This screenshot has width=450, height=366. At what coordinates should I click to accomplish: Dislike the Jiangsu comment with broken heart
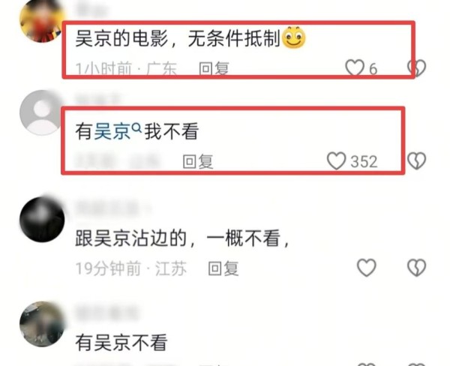417,268
